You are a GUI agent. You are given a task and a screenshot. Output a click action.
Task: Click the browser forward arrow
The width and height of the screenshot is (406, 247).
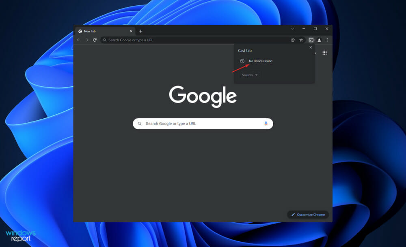point(87,40)
